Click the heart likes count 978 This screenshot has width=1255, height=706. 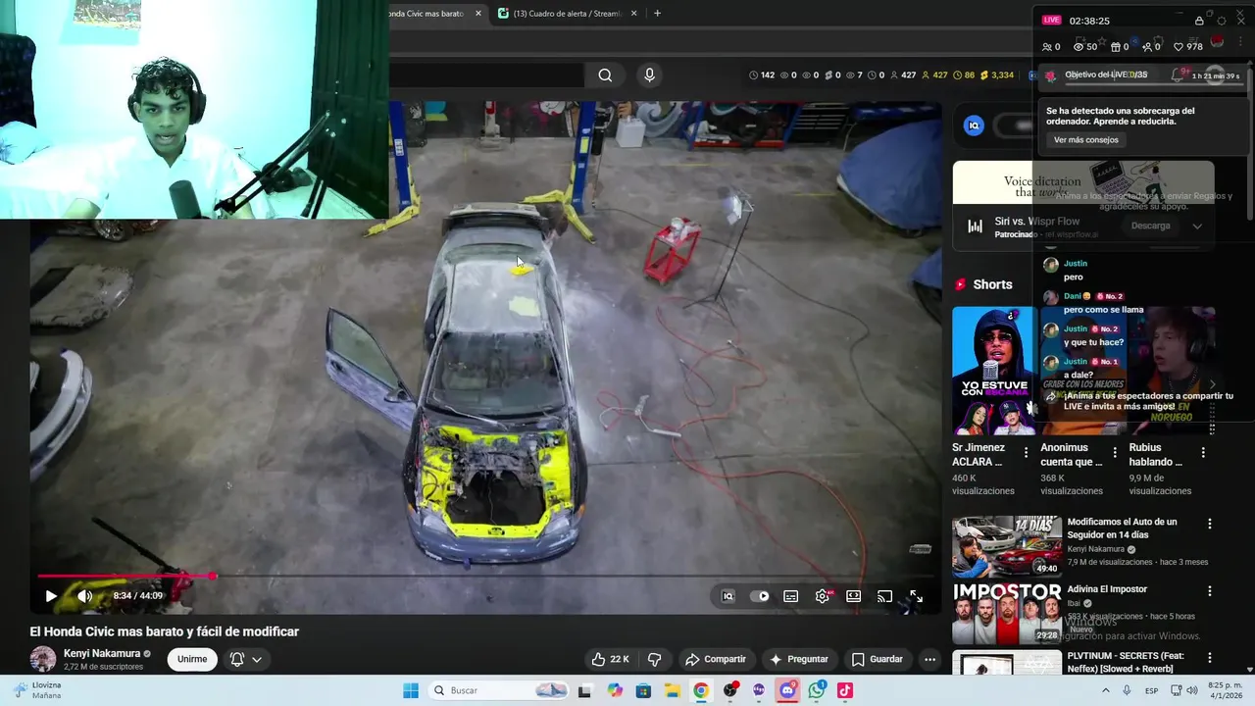(x=1188, y=47)
